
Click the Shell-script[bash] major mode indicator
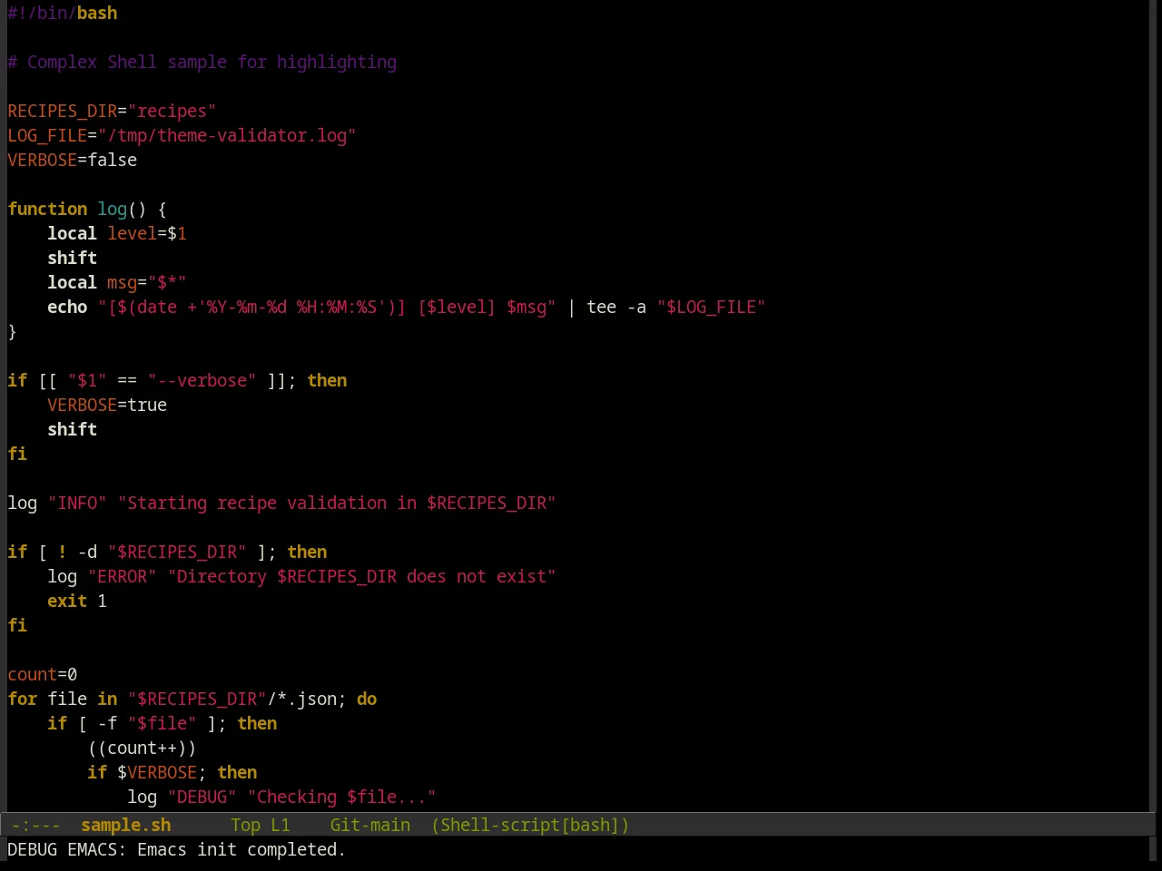click(530, 825)
